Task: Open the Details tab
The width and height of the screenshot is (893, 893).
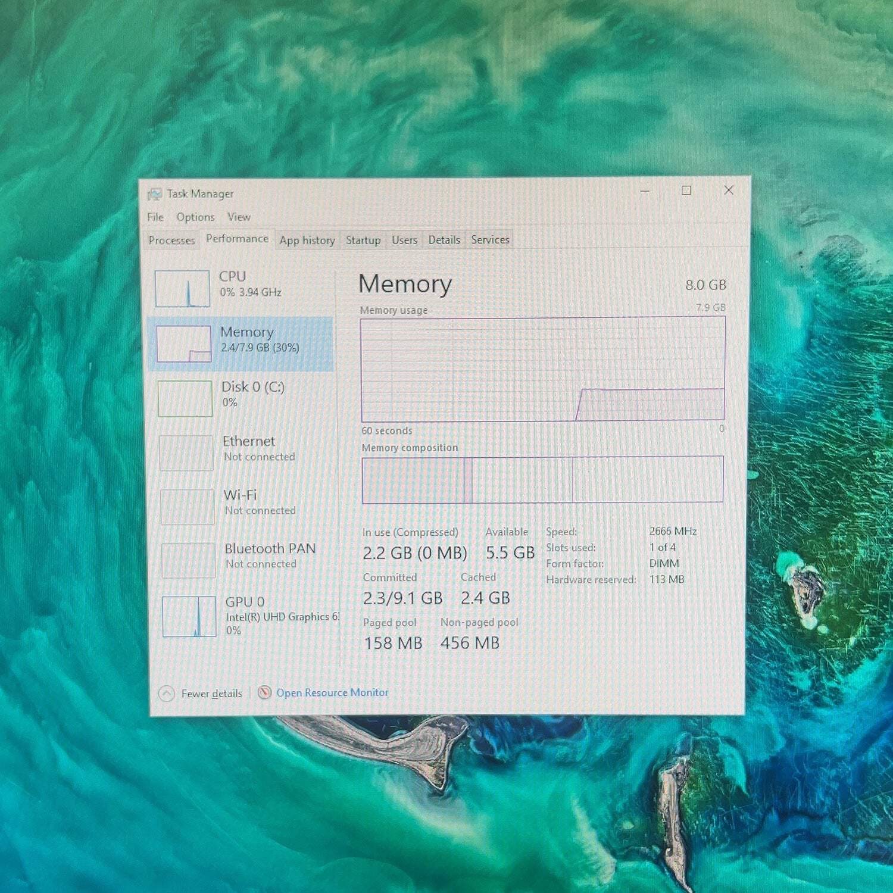Action: pyautogui.click(x=444, y=240)
